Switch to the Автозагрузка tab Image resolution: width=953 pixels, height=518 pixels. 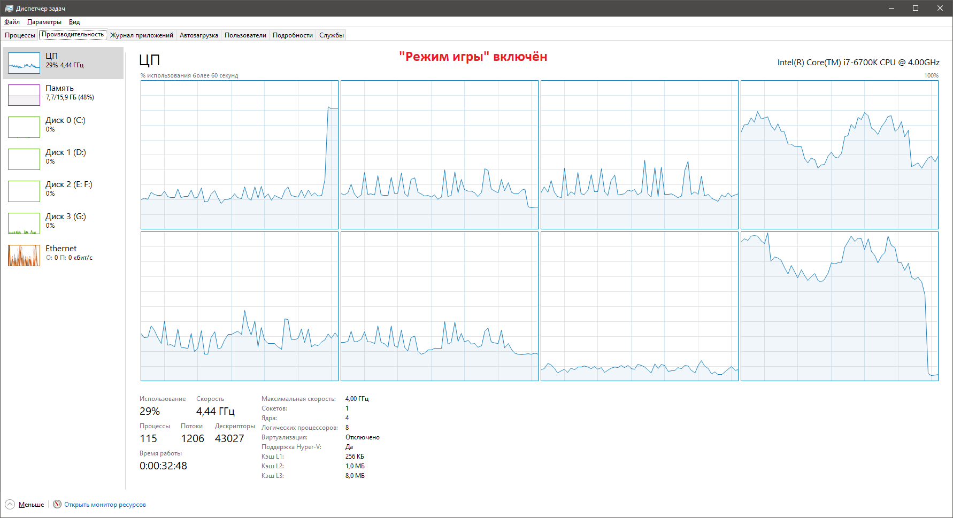coord(199,35)
